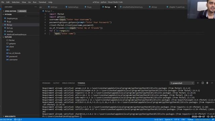
Task: Select Python language mode in status bar
Action: (x=190, y=120)
